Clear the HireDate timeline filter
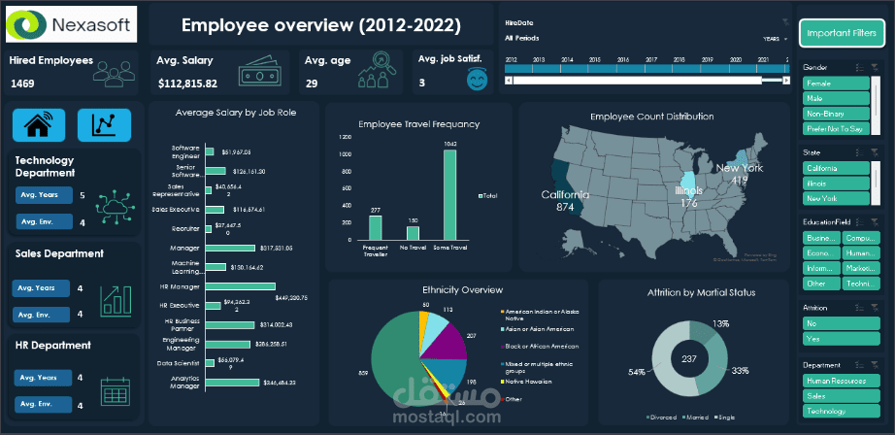Image resolution: width=895 pixels, height=435 pixels. tap(785, 22)
